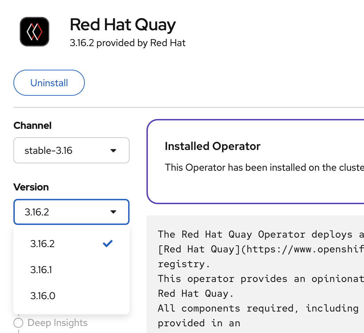Viewport: 364px width, 333px height.
Task: Click the Red Hat Quay logo icon
Action: click(x=34, y=32)
